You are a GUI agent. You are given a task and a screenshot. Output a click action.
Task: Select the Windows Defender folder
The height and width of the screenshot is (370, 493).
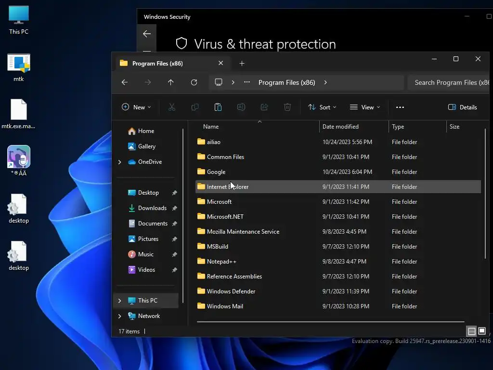click(x=338, y=291)
